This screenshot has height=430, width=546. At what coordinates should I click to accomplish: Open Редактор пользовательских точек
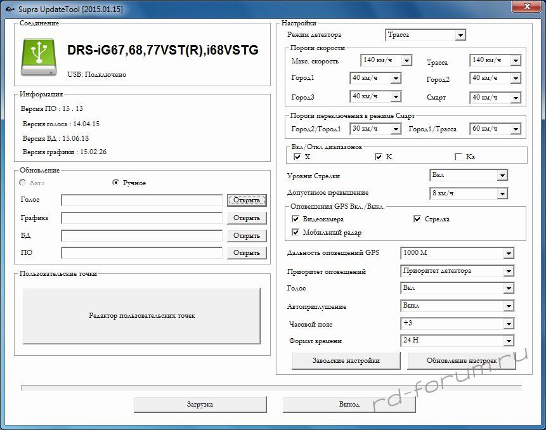[x=141, y=316]
